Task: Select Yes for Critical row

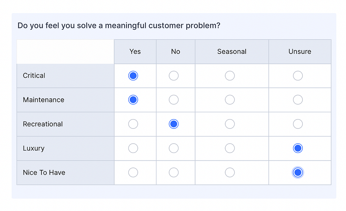Action: tap(133, 76)
